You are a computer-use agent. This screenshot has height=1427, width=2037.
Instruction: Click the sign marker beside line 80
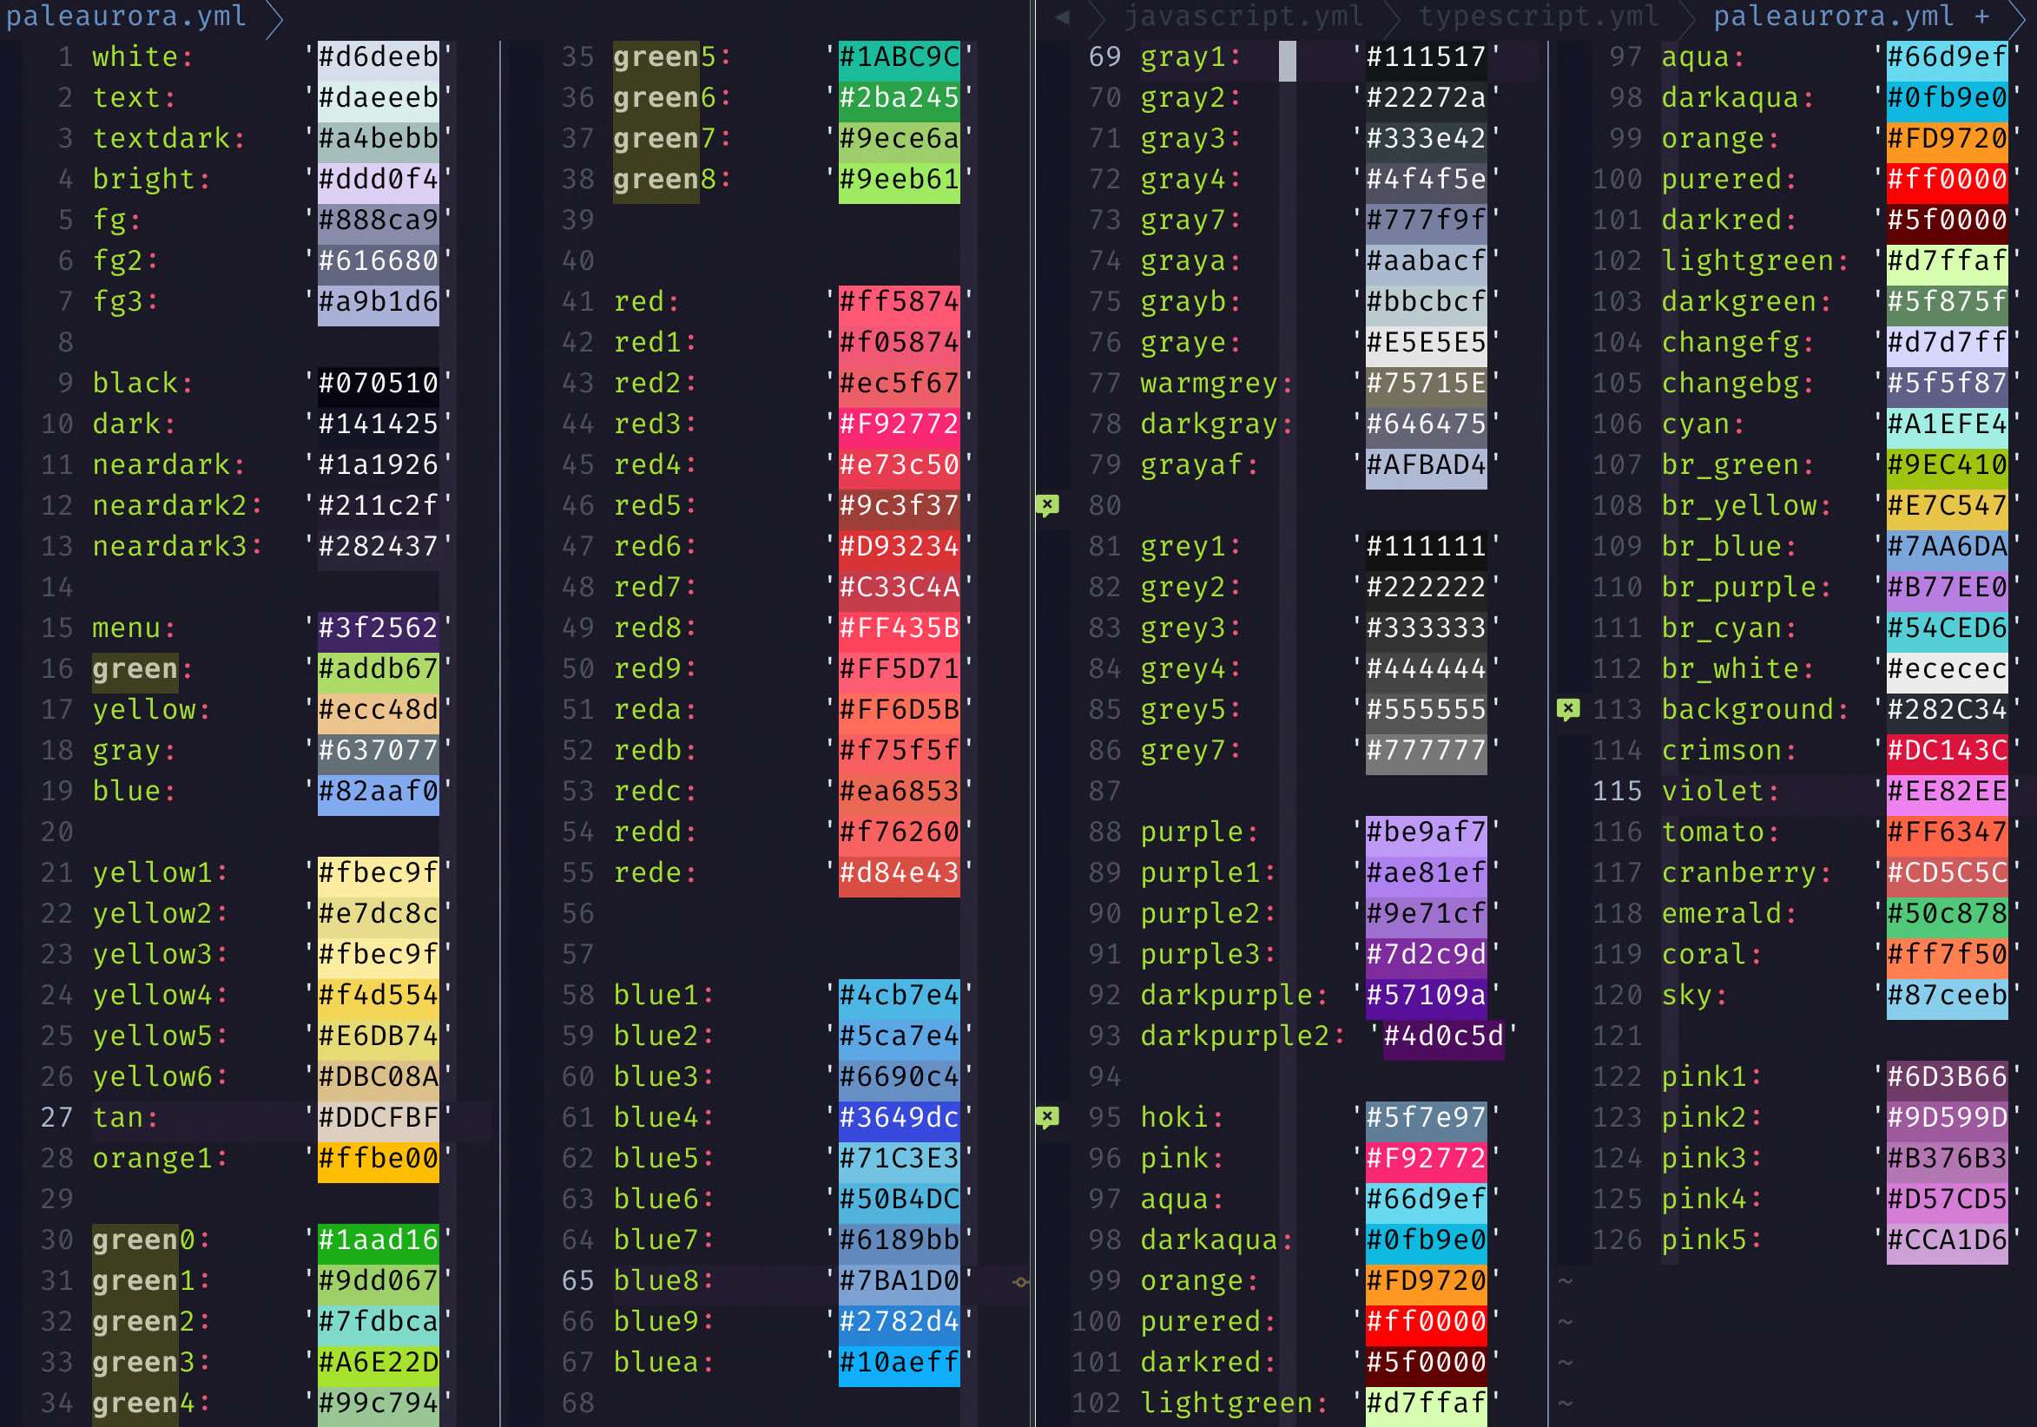1047,505
